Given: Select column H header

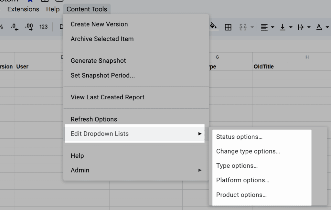Looking at the screenshot, I should (307, 57).
